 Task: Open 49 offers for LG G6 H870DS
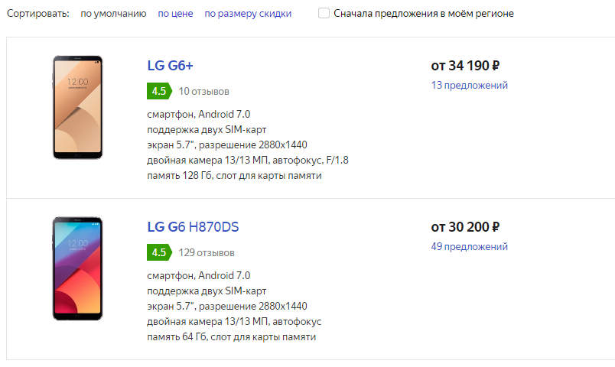(469, 247)
